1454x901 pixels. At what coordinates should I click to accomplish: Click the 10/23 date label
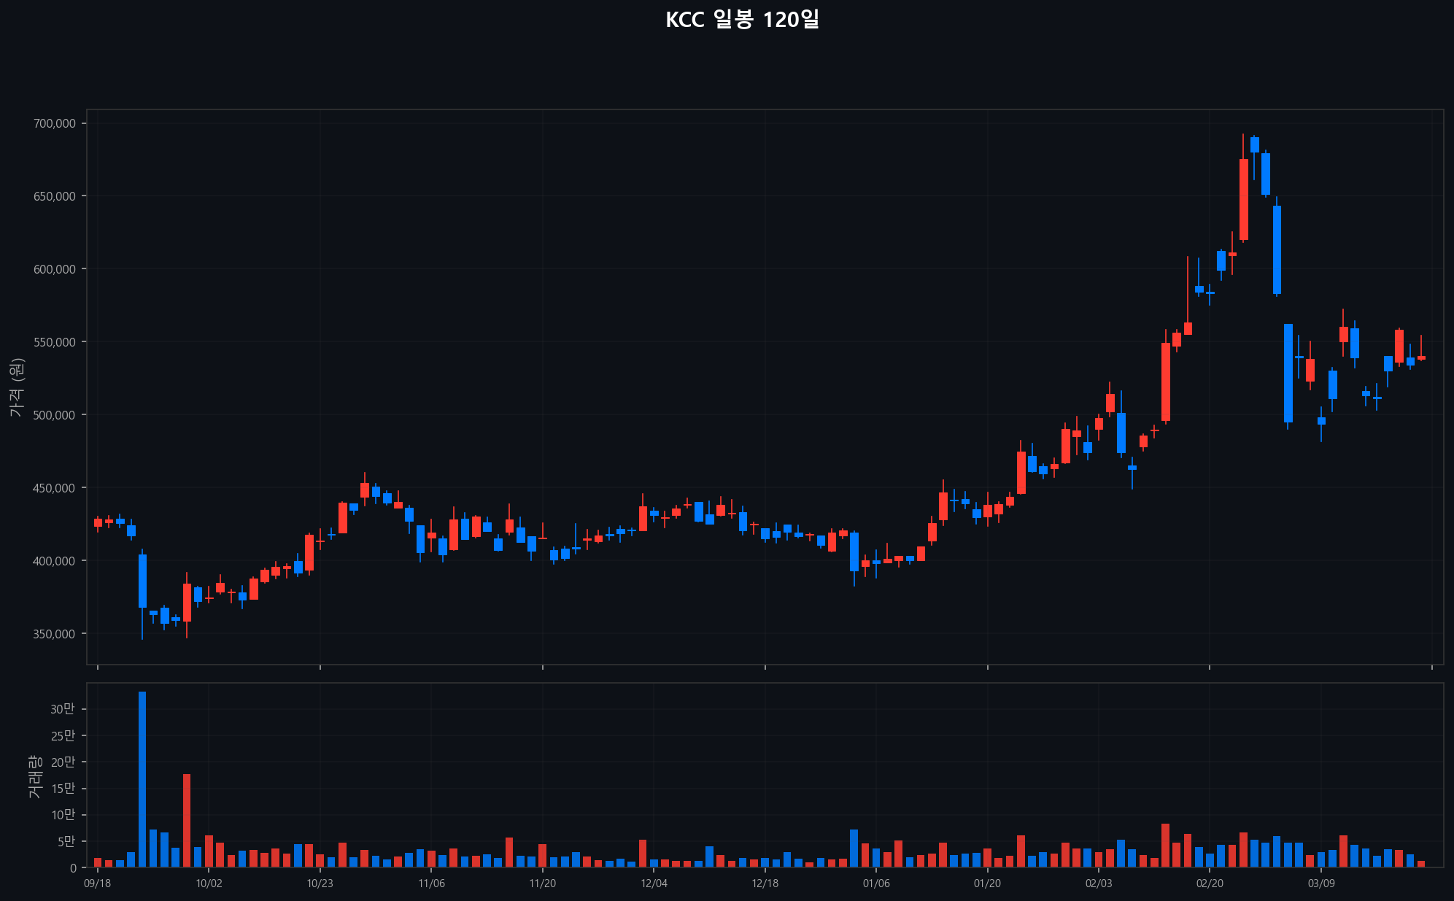click(x=320, y=883)
